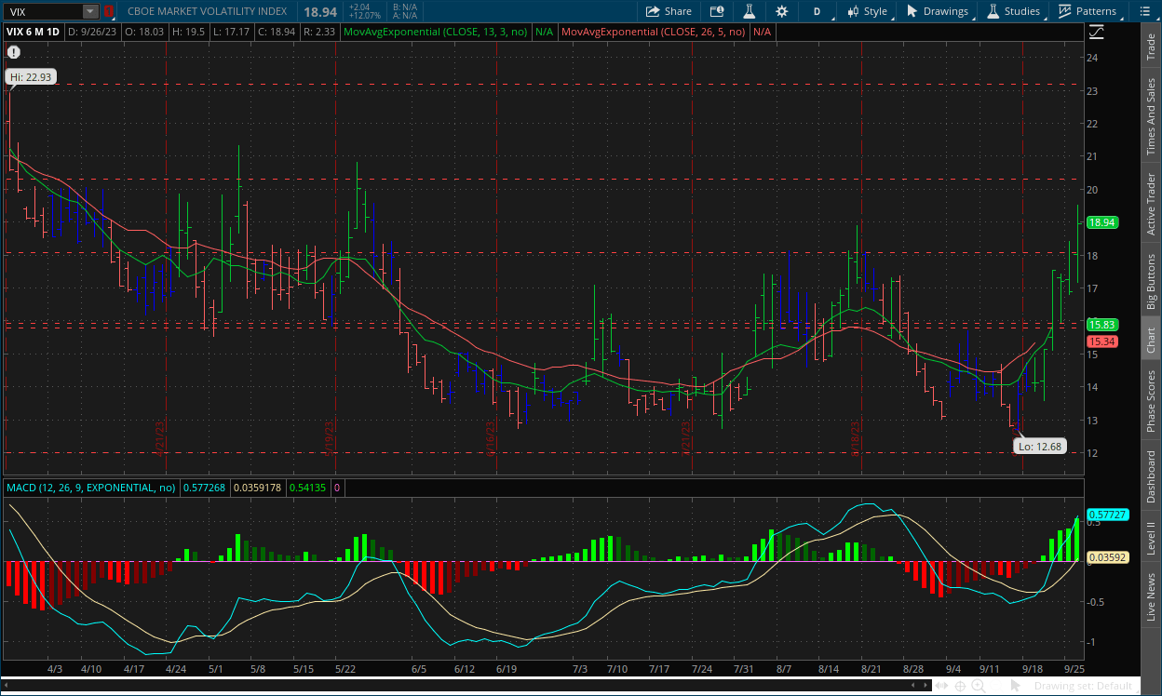Open the Patterns menu
This screenshot has width=1162, height=696.
(1088, 11)
